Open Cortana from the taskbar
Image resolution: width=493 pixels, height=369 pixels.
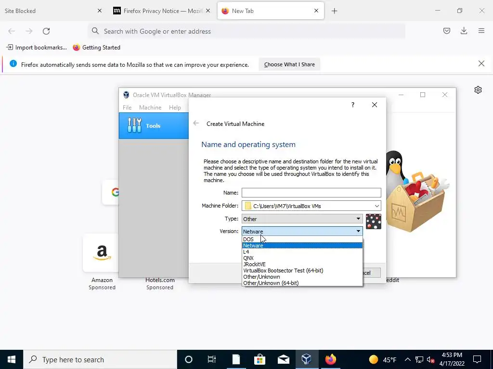coord(189,359)
